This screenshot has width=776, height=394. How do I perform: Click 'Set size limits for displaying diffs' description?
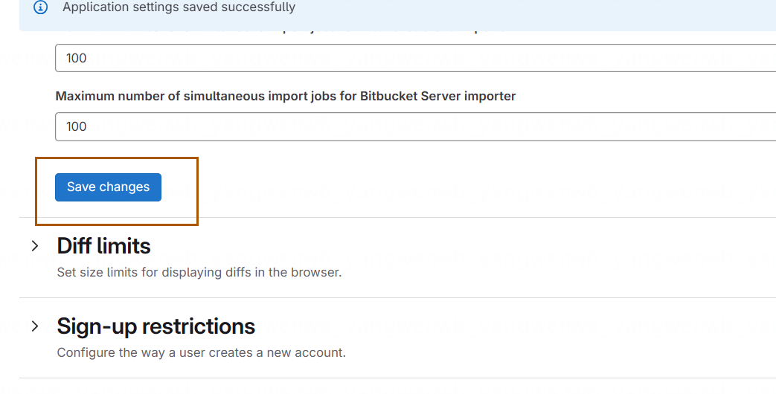coord(199,272)
